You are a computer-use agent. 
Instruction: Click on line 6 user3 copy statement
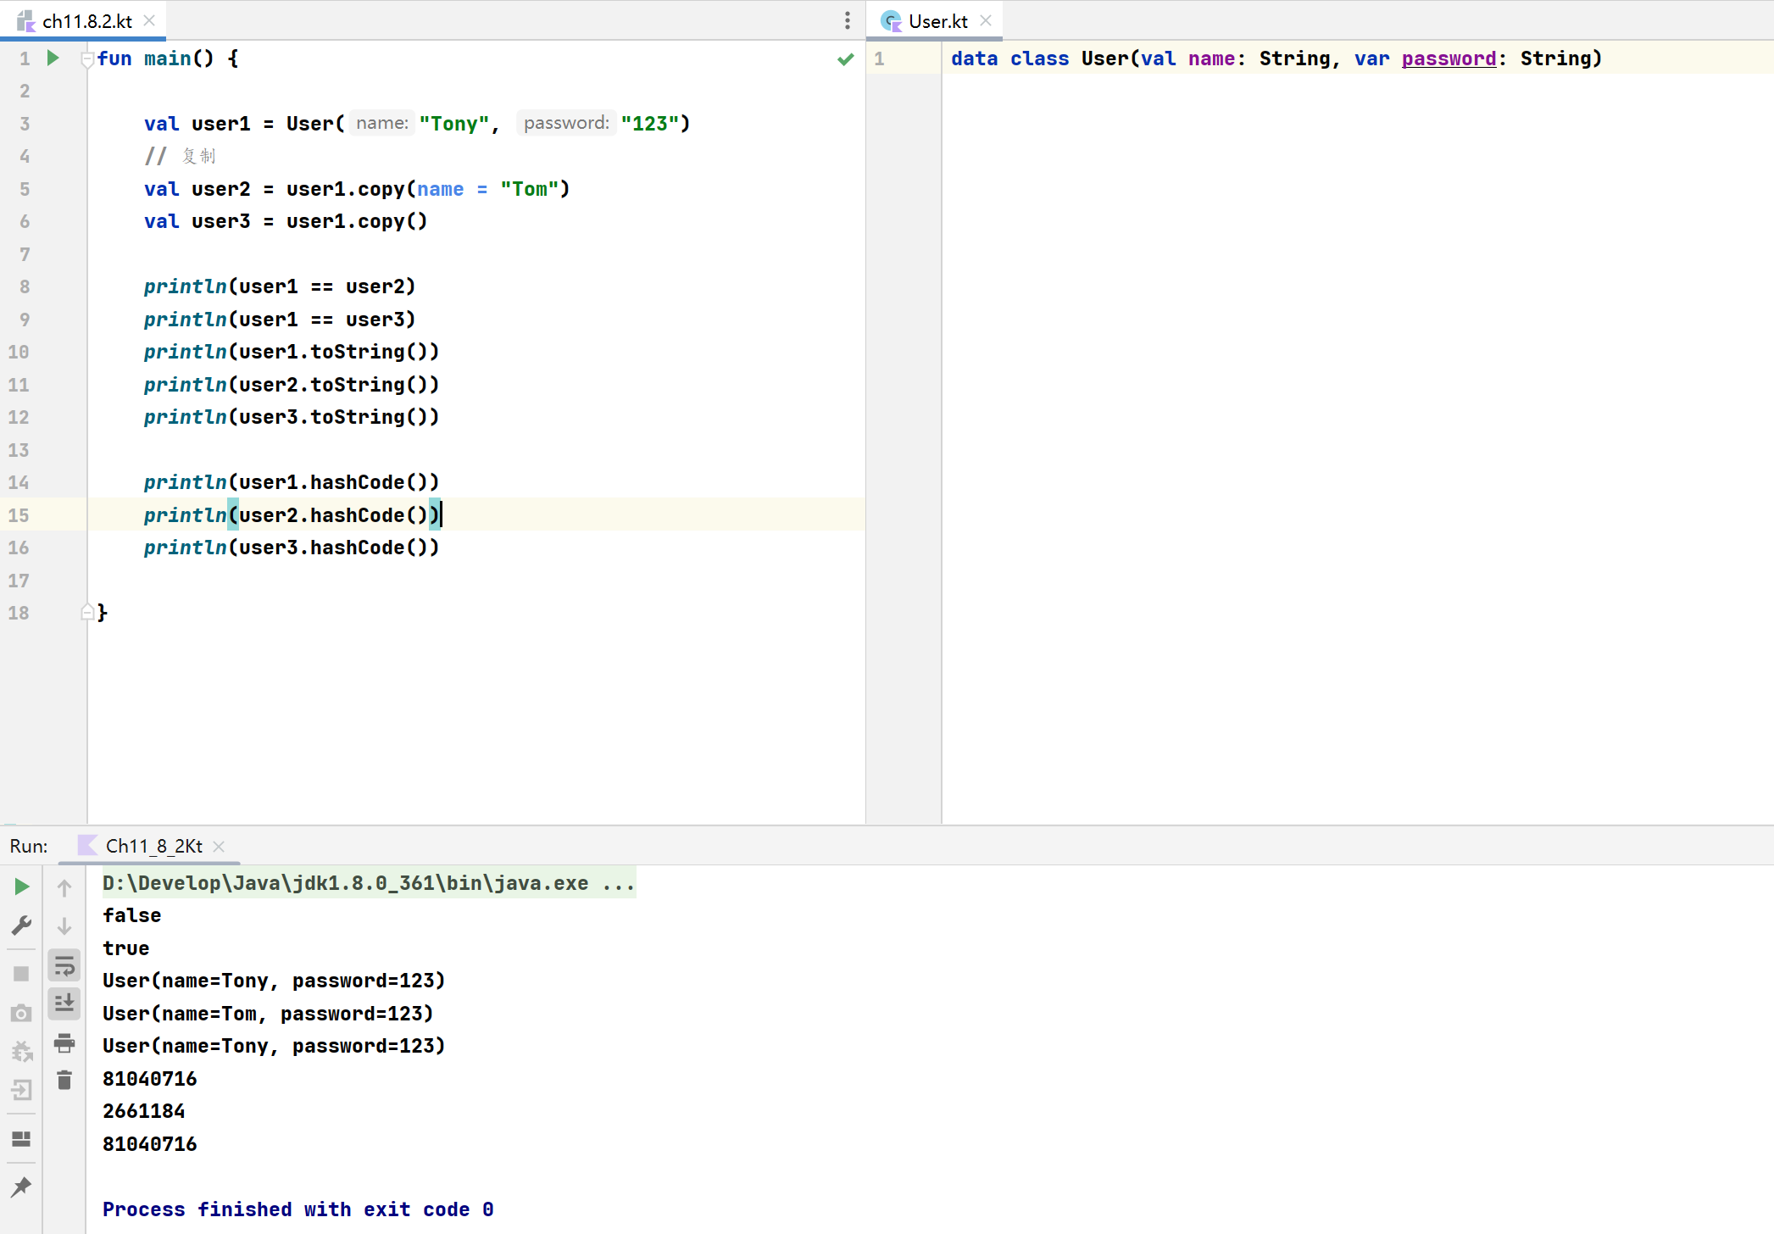[286, 221]
